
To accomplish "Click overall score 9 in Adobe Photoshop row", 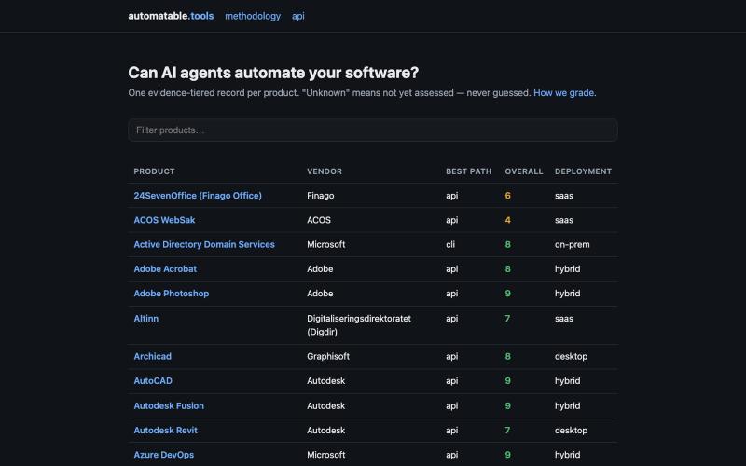I will point(507,294).
